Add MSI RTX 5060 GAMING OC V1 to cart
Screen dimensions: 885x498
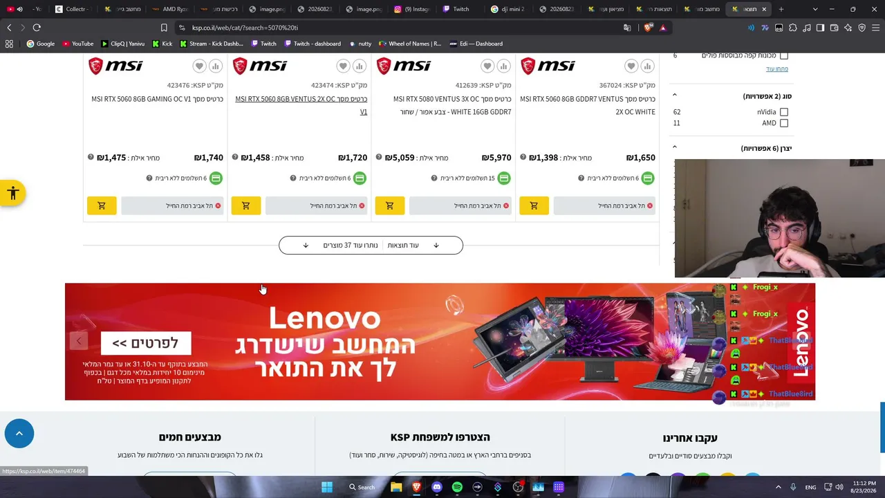[102, 205]
